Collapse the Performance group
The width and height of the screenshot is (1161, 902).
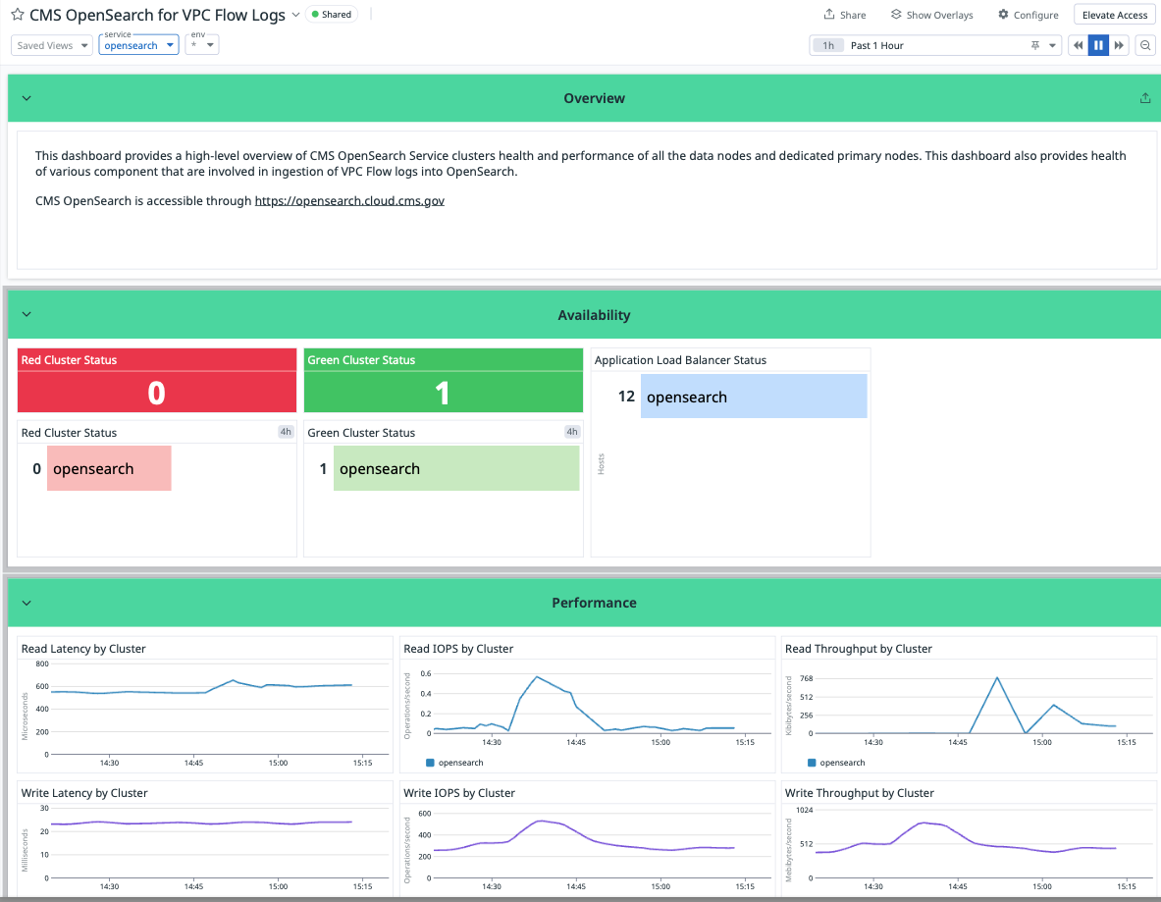[x=26, y=603]
